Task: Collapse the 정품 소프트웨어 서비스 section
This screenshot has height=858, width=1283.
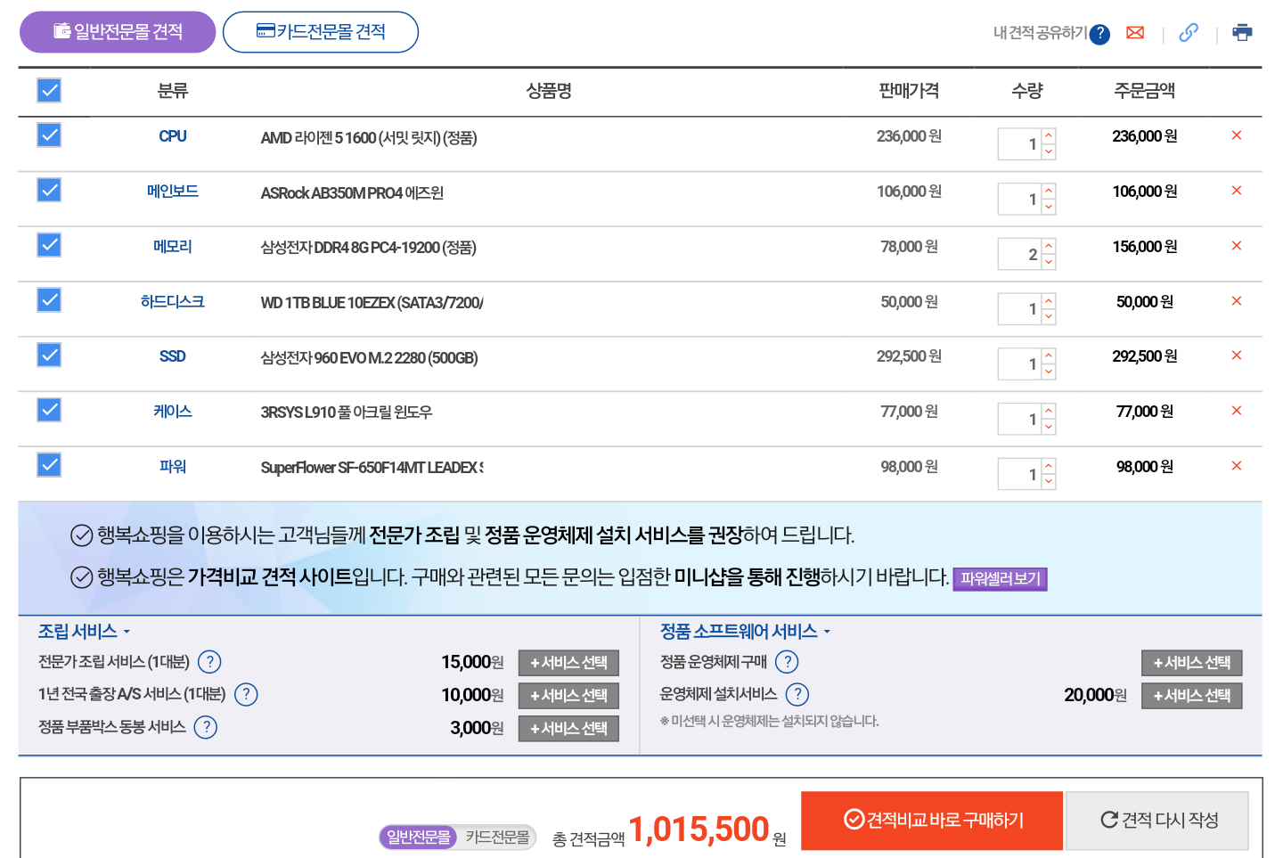Action: click(745, 632)
